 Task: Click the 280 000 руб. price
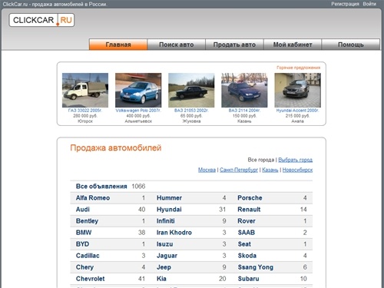[x=85, y=116]
